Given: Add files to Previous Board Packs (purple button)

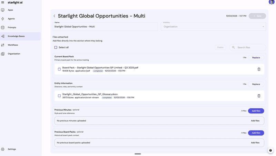Looking at the screenshot, I should (x=256, y=133).
